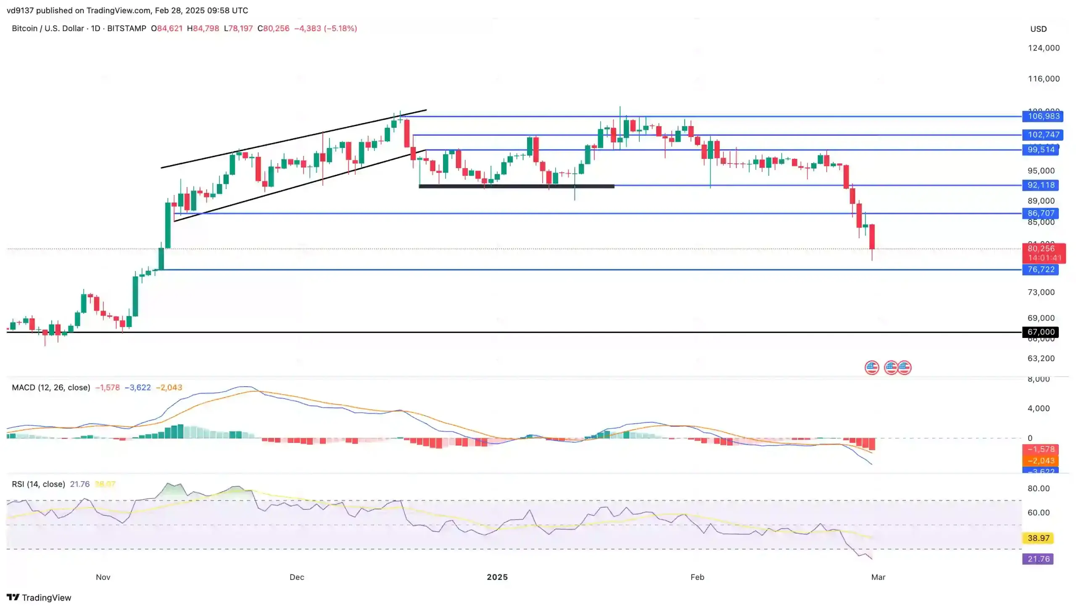Click the purple 21.76 label on RSI scale
This screenshot has width=1076, height=609.
(1038, 559)
